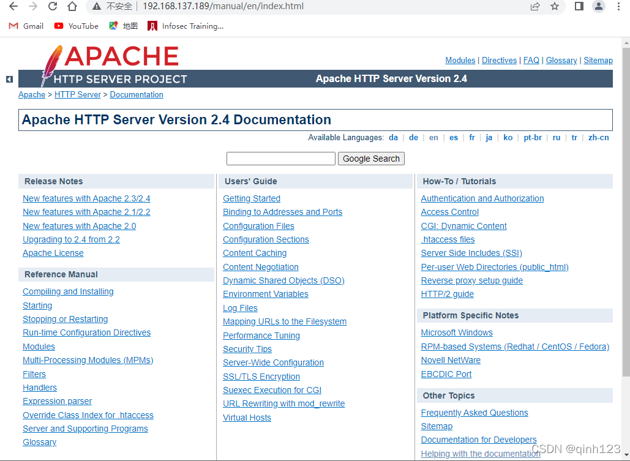Viewport: 630px width, 461px height.
Task: Open the FAQ link in top navigation
Action: coord(531,60)
